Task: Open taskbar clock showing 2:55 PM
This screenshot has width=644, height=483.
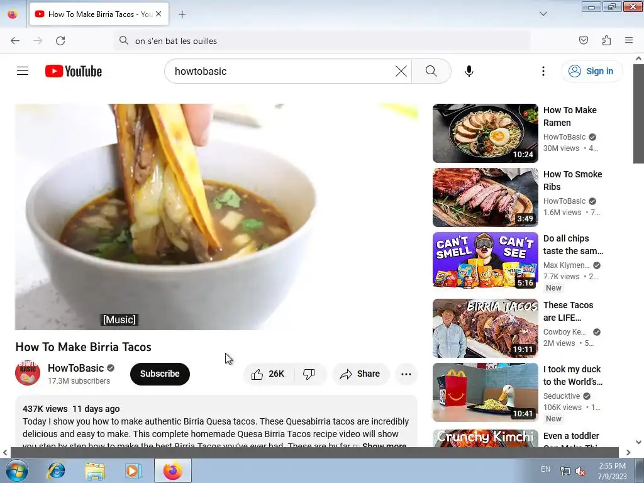Action: [612, 471]
